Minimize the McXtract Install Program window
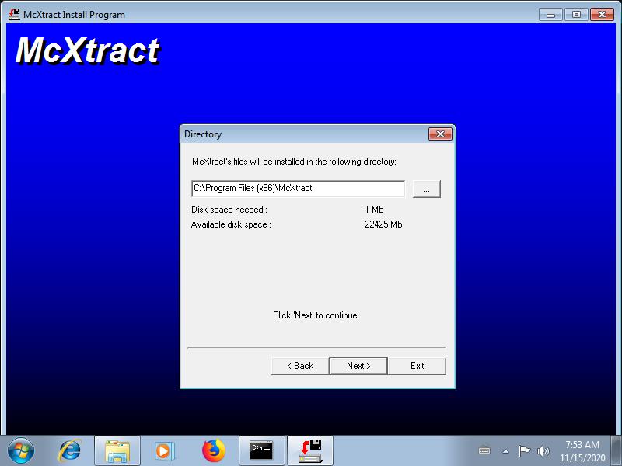Screen dimensions: 622x466 click(550, 15)
